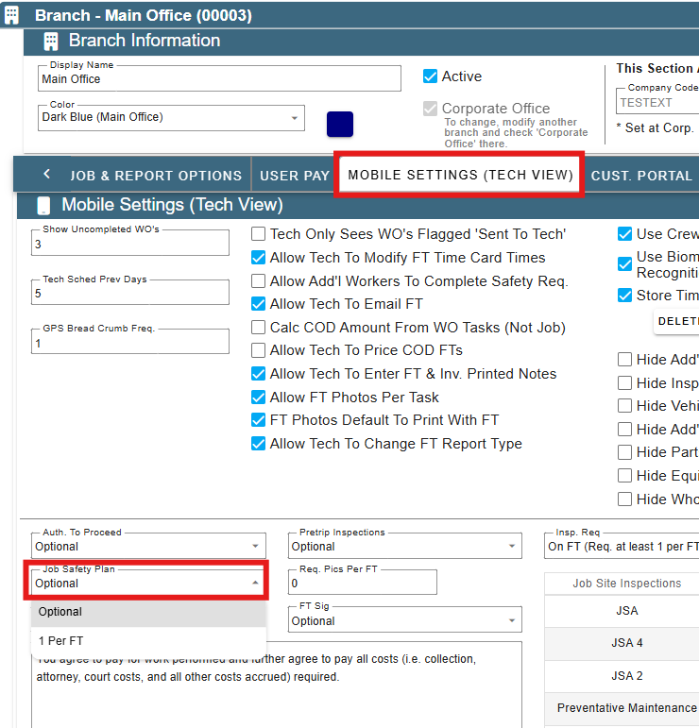Select Optional in the Job Safety Plan list
This screenshot has height=728, width=699.
pyautogui.click(x=148, y=612)
